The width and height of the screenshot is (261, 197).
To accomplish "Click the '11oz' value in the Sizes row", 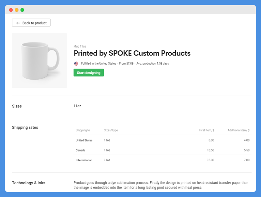I will (x=77, y=106).
